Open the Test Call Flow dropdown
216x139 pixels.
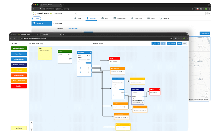point(98,43)
